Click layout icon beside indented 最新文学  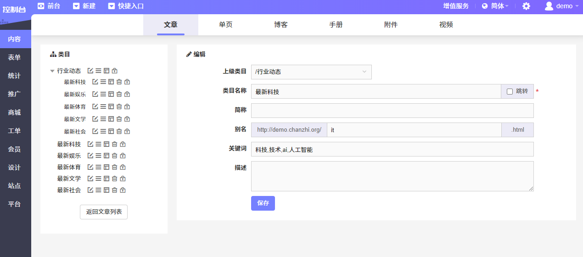tap(111, 119)
